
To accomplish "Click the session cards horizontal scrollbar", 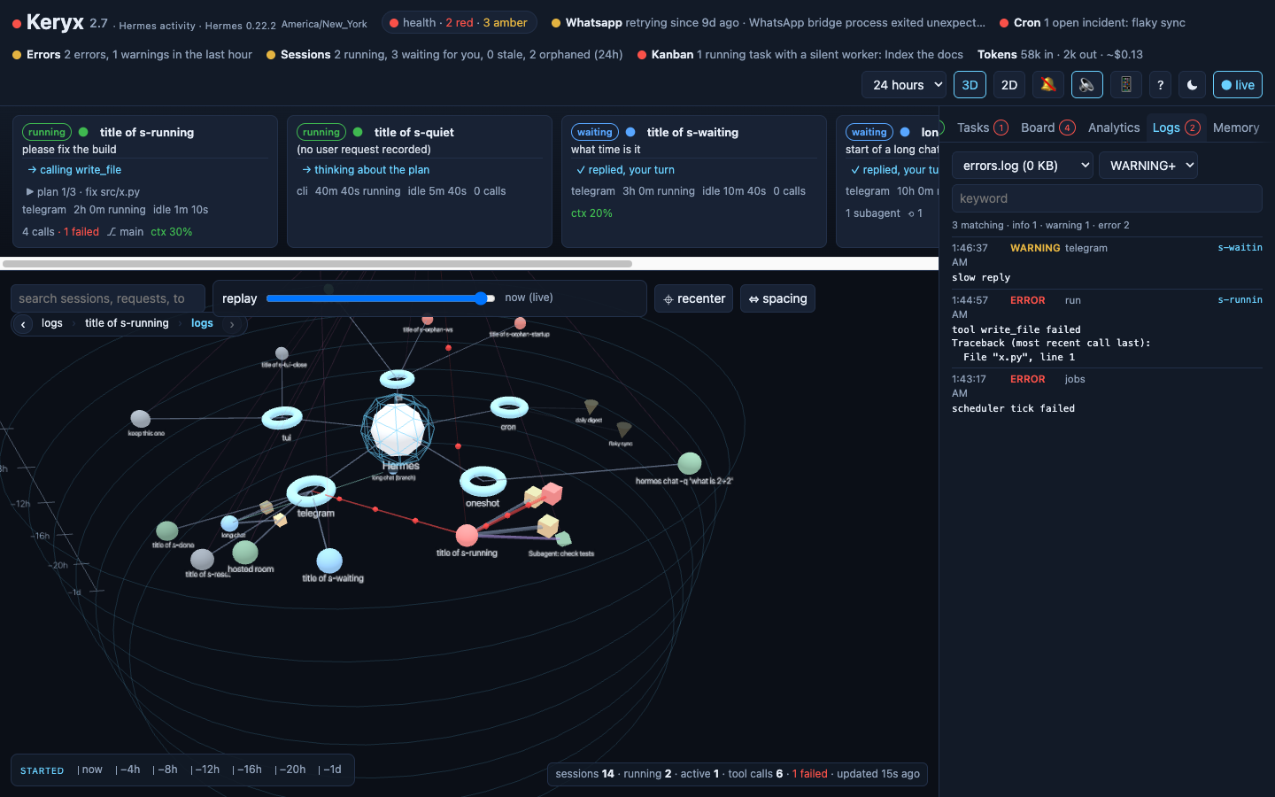I will [317, 264].
